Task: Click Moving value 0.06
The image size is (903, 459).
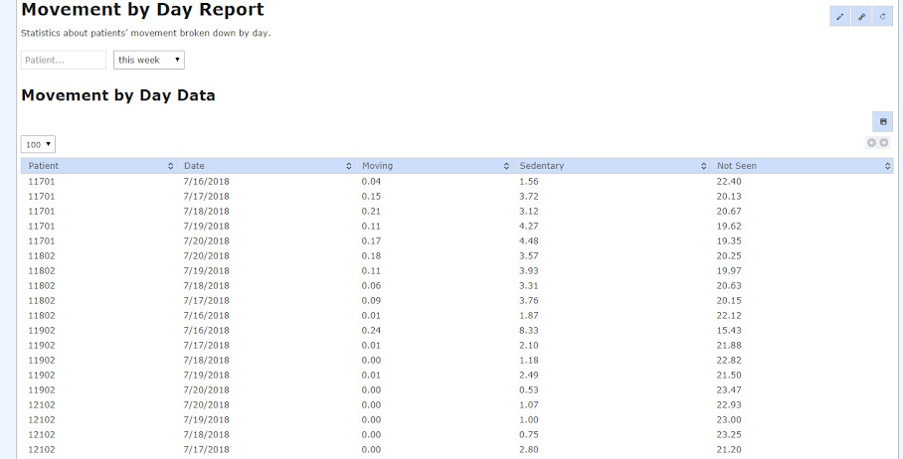Action: [371, 286]
